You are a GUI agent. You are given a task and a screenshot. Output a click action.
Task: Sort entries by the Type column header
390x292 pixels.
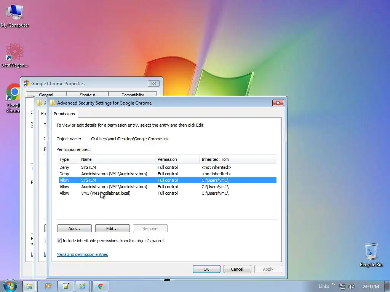coord(68,159)
